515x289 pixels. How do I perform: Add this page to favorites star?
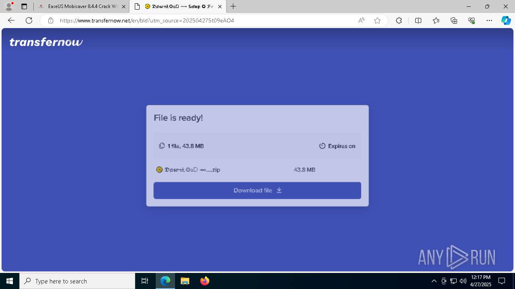click(x=377, y=20)
